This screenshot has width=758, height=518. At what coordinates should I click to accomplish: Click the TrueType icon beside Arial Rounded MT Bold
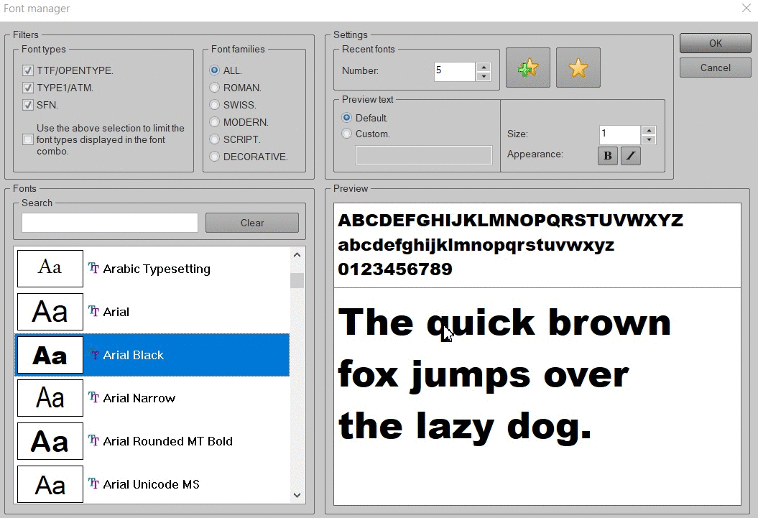pos(93,440)
